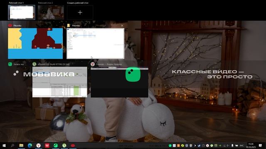Click the taskbar search magnifier
This screenshot has width=266, height=149.
[12, 145]
